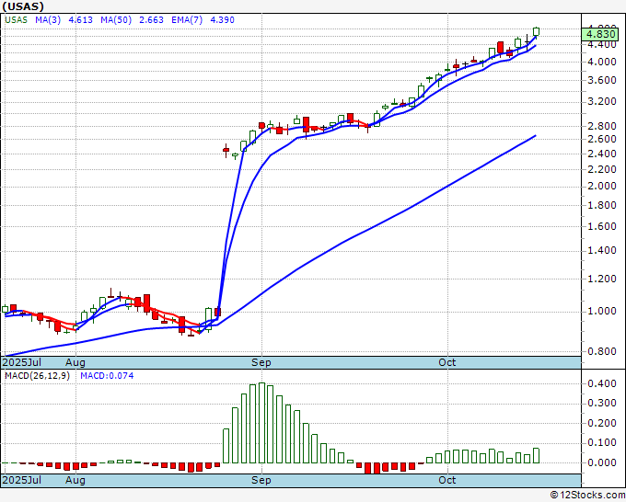This screenshot has height=502, width=626.
Task: Click the 2025Jul label on MACD axis
Action: pos(21,480)
